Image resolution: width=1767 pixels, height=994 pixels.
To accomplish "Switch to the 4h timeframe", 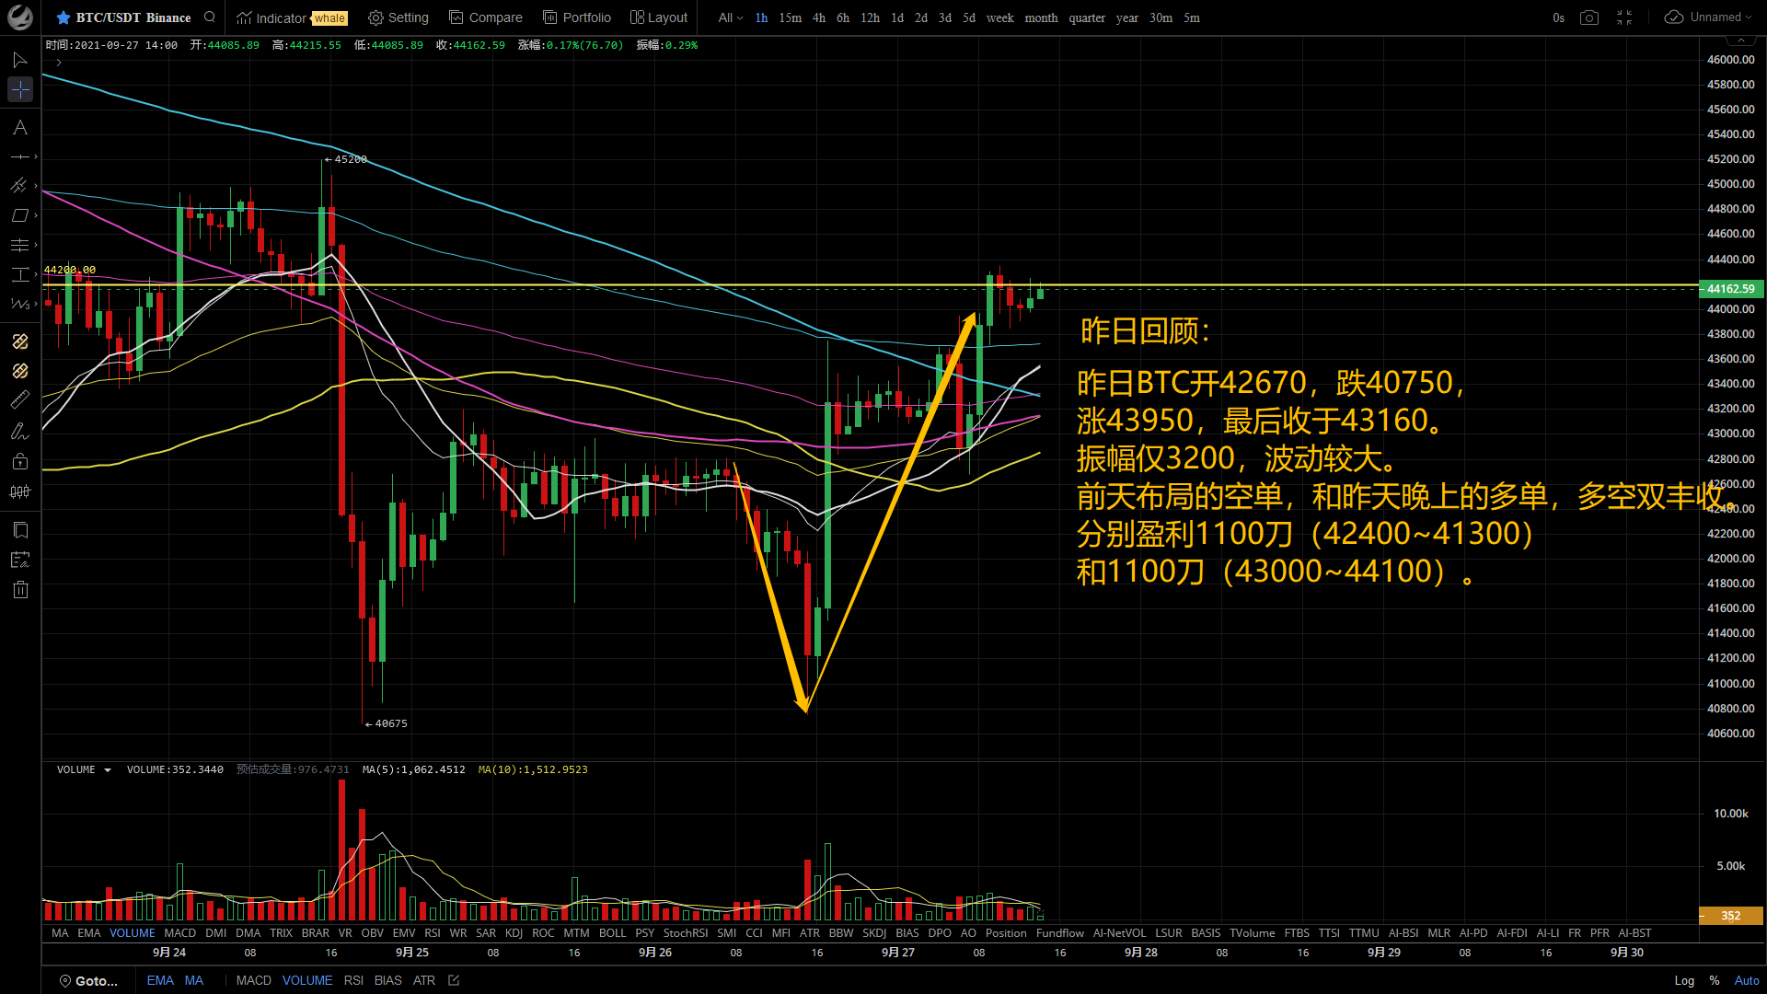I will (x=818, y=17).
